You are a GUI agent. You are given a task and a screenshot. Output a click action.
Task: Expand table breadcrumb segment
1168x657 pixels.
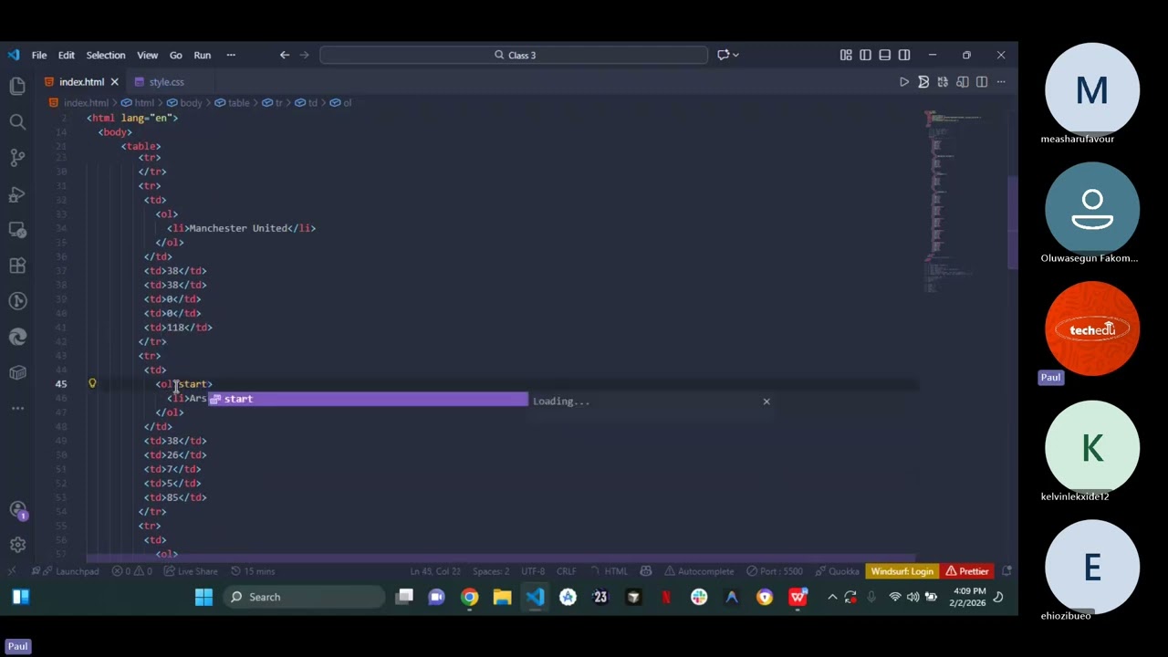click(x=233, y=103)
